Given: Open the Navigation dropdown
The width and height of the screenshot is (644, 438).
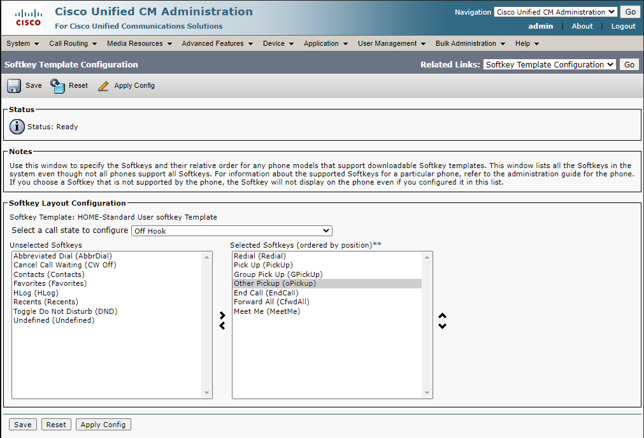Looking at the screenshot, I should pyautogui.click(x=555, y=12).
